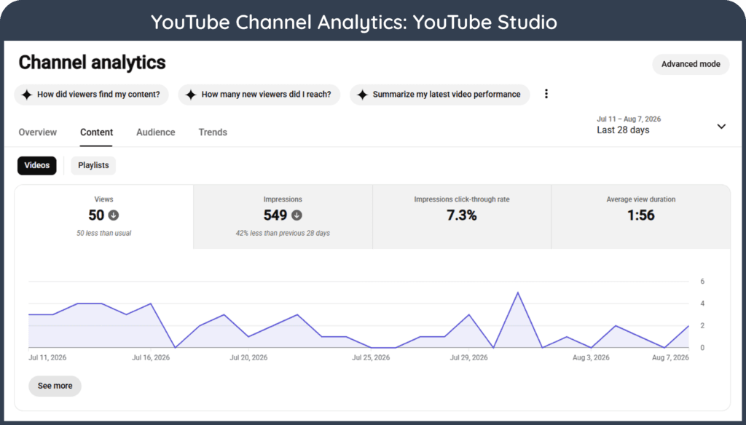Switch to the Playlists filter chip
746x425 pixels.
[93, 165]
